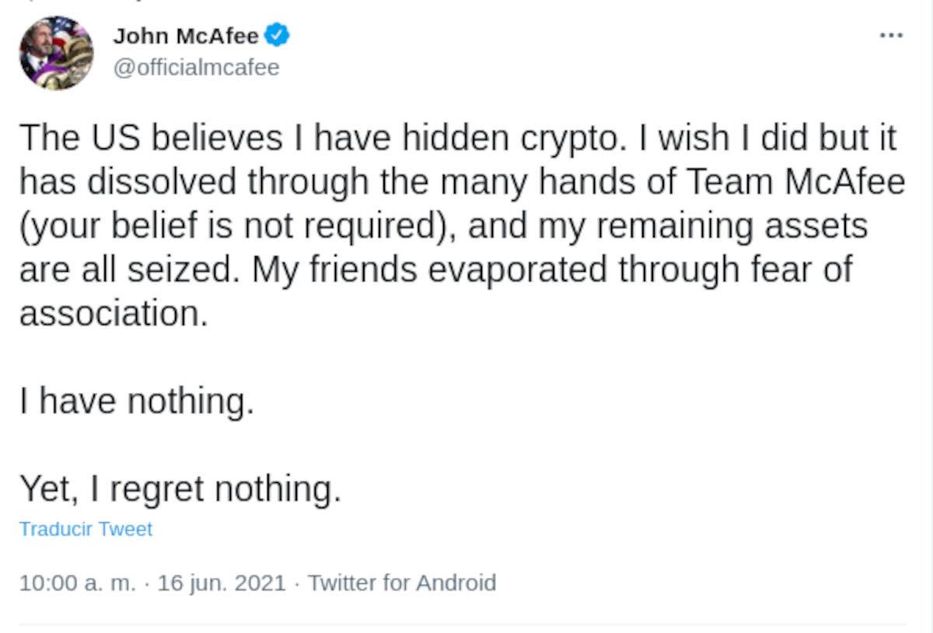Screen dimensions: 933x633
Task: Open the Twitter for Android source link
Action: point(402,583)
